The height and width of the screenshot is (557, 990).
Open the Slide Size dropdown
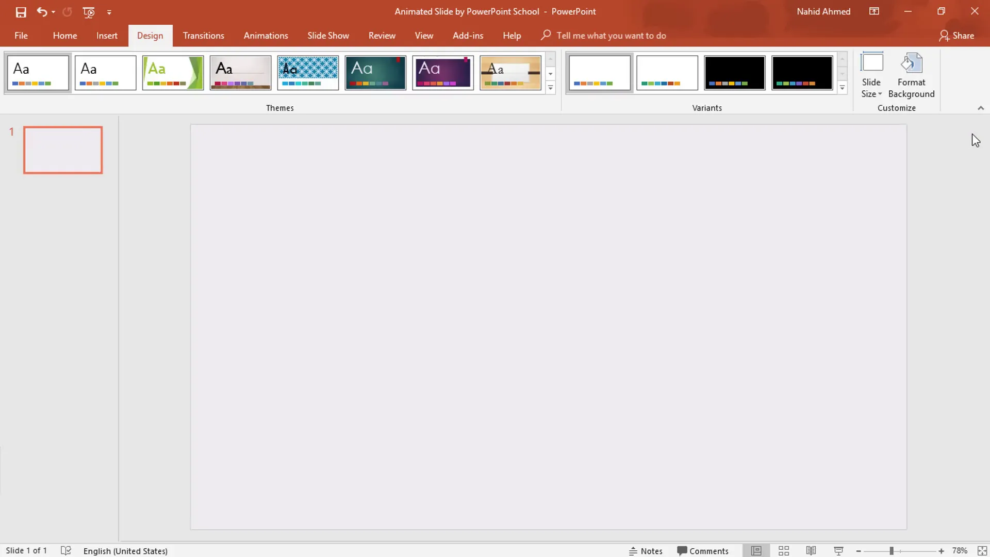click(871, 75)
